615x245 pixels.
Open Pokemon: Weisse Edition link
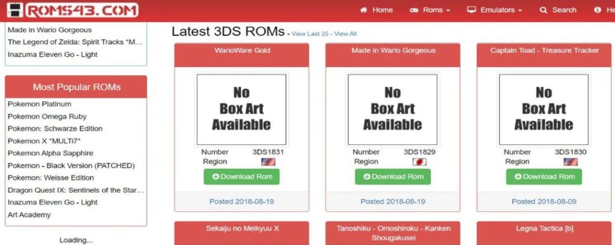pyautogui.click(x=50, y=178)
